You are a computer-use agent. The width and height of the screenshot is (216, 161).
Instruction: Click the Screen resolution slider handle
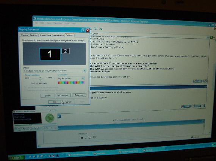coord(40,78)
